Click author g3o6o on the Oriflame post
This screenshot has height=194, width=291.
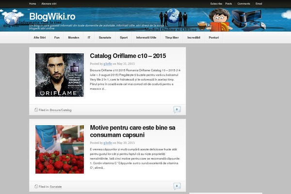coord(108,64)
